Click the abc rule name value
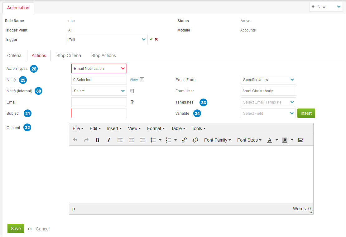Image resolution: width=346 pixels, height=237 pixels. click(71, 21)
